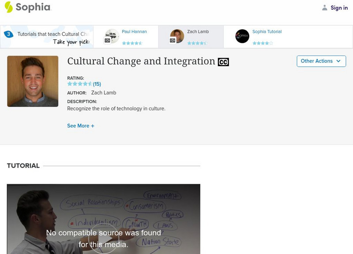This screenshot has width=353, height=254.
Task: Click the CC icon on Paul Hannan's tutorial
Action: [107, 41]
